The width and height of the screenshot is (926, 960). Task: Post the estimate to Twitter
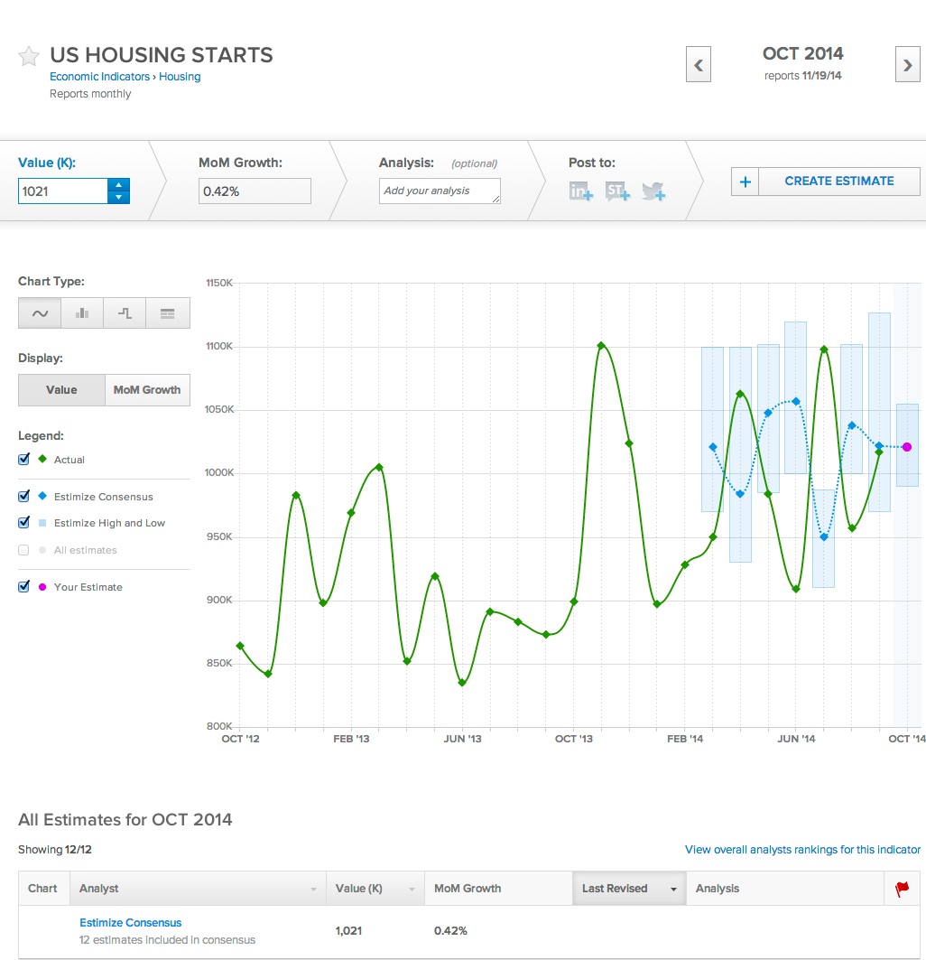[653, 191]
